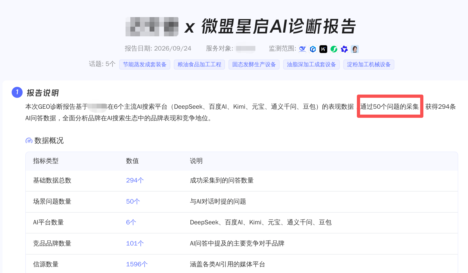
Task: Click the 微盟星启AI诊断报告 main title
Action: click(x=279, y=26)
